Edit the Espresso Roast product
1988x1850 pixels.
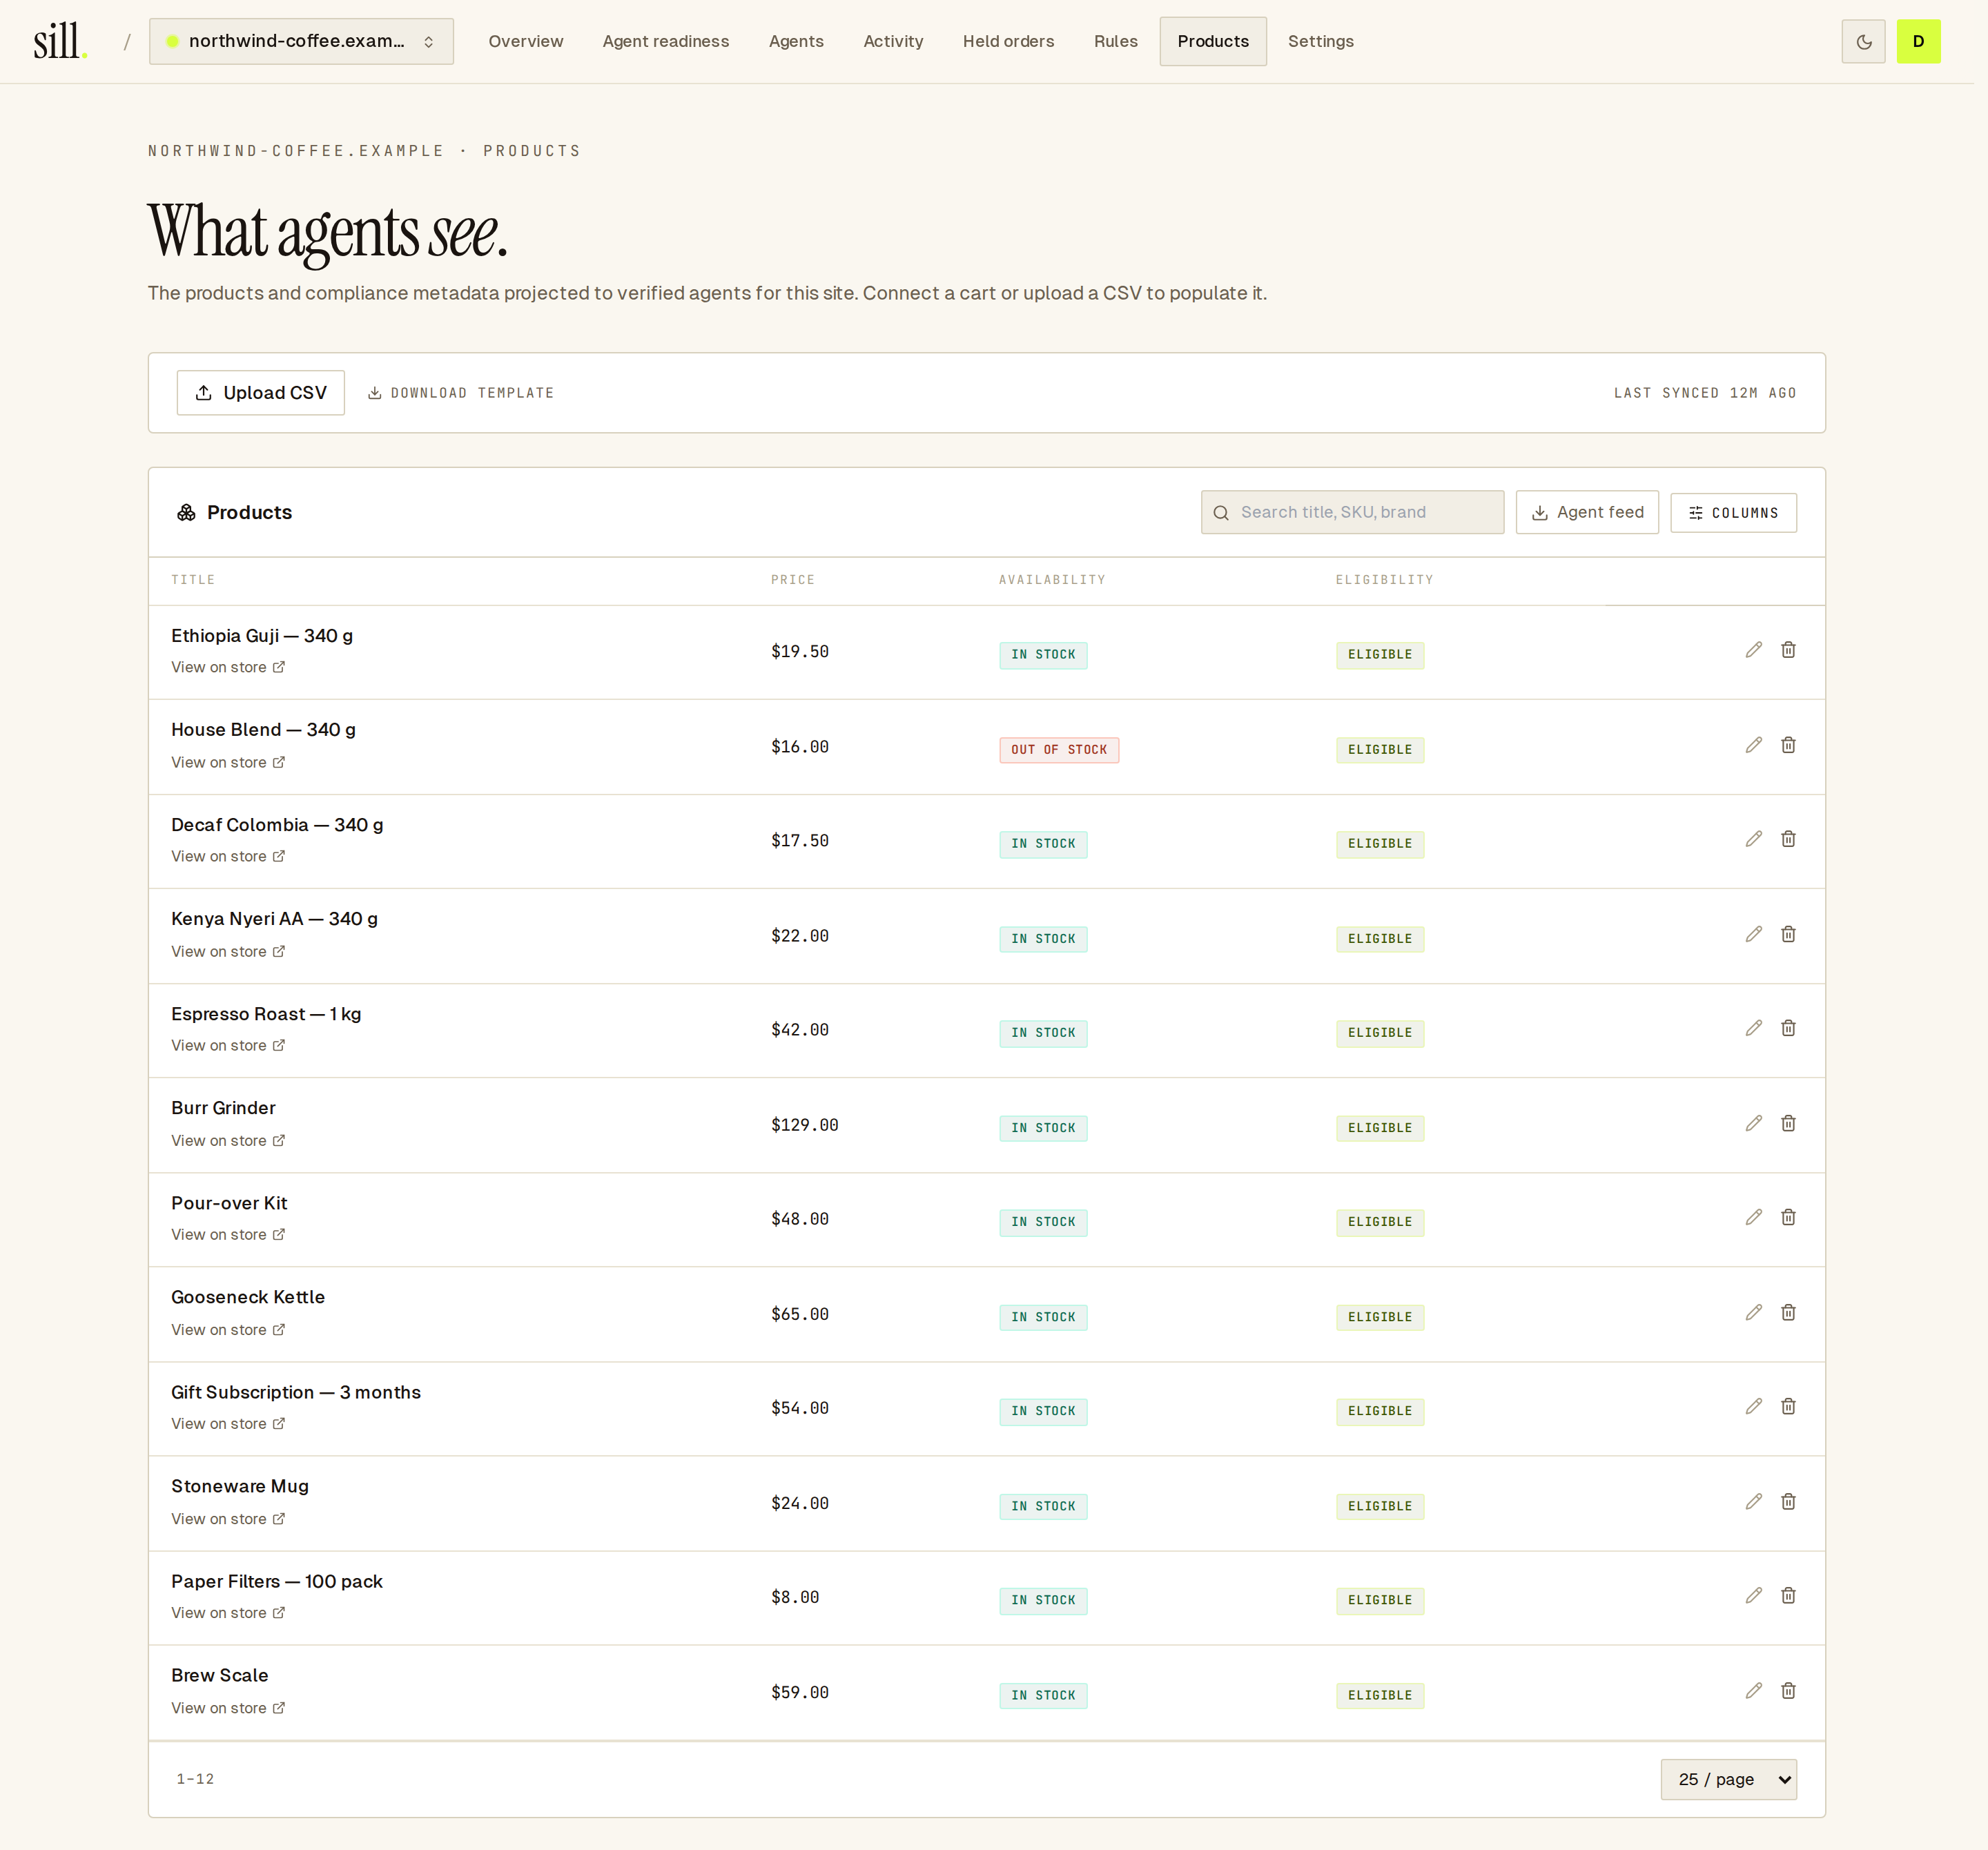(1753, 1028)
